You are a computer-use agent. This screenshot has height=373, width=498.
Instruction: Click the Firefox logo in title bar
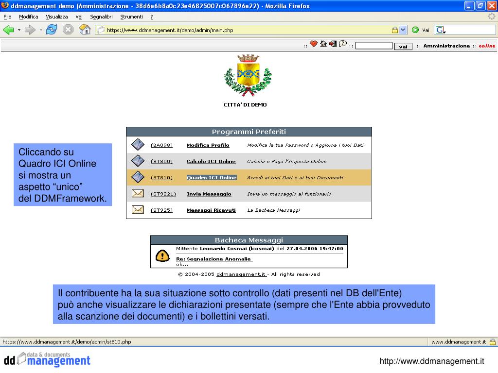click(5, 5)
